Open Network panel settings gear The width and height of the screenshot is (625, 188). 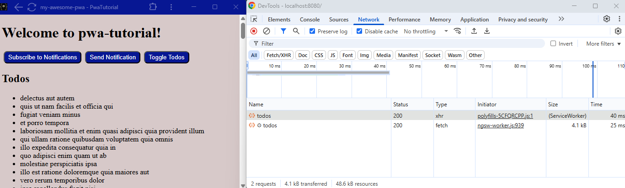click(618, 31)
